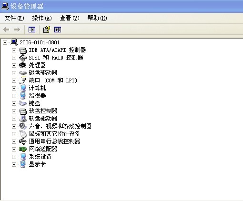This screenshot has width=243, height=201.
Task: Expand the 键盘 node
Action: click(x=14, y=103)
